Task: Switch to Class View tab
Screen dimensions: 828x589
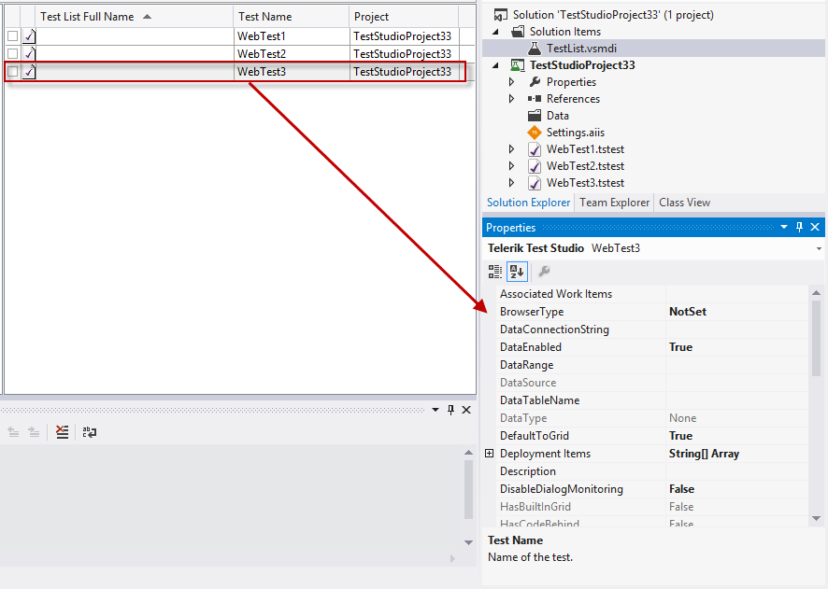Action: (x=684, y=203)
